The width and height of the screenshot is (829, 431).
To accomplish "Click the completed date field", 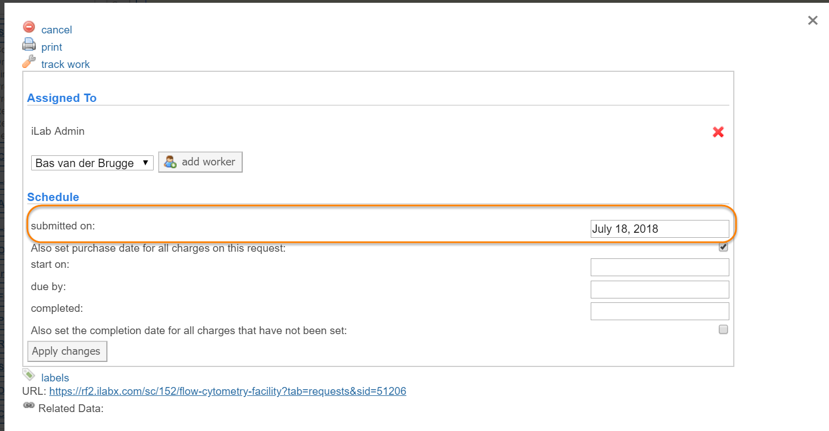I will pyautogui.click(x=660, y=311).
